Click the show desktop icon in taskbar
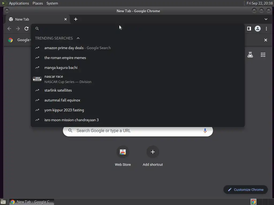 click(3, 202)
